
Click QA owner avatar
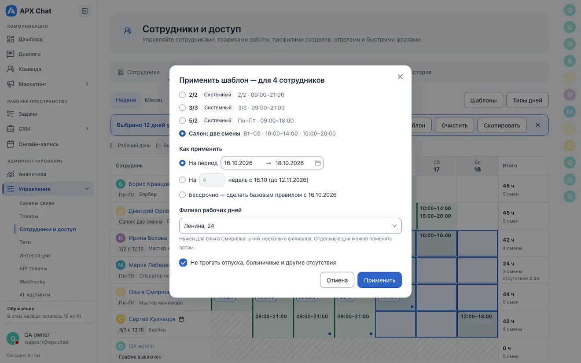(13, 338)
